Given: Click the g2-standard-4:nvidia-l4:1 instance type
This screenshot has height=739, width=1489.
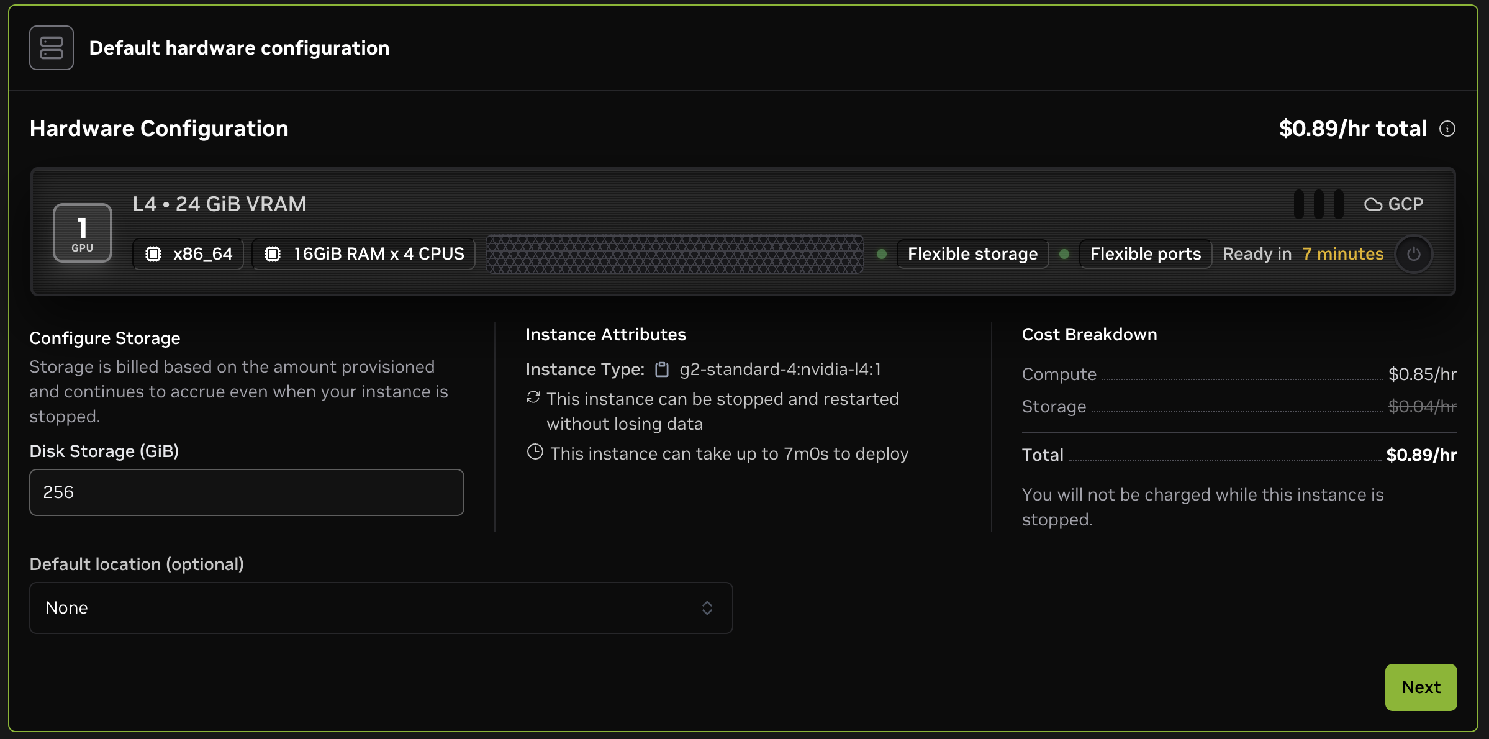Looking at the screenshot, I should (780, 369).
